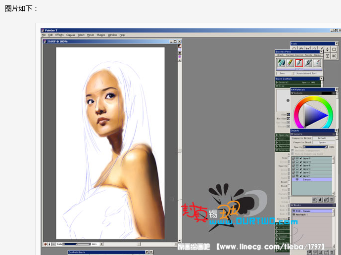This screenshot has width=341, height=255.
Task: Click the lock icon on Layer 1
Action: [301, 176]
